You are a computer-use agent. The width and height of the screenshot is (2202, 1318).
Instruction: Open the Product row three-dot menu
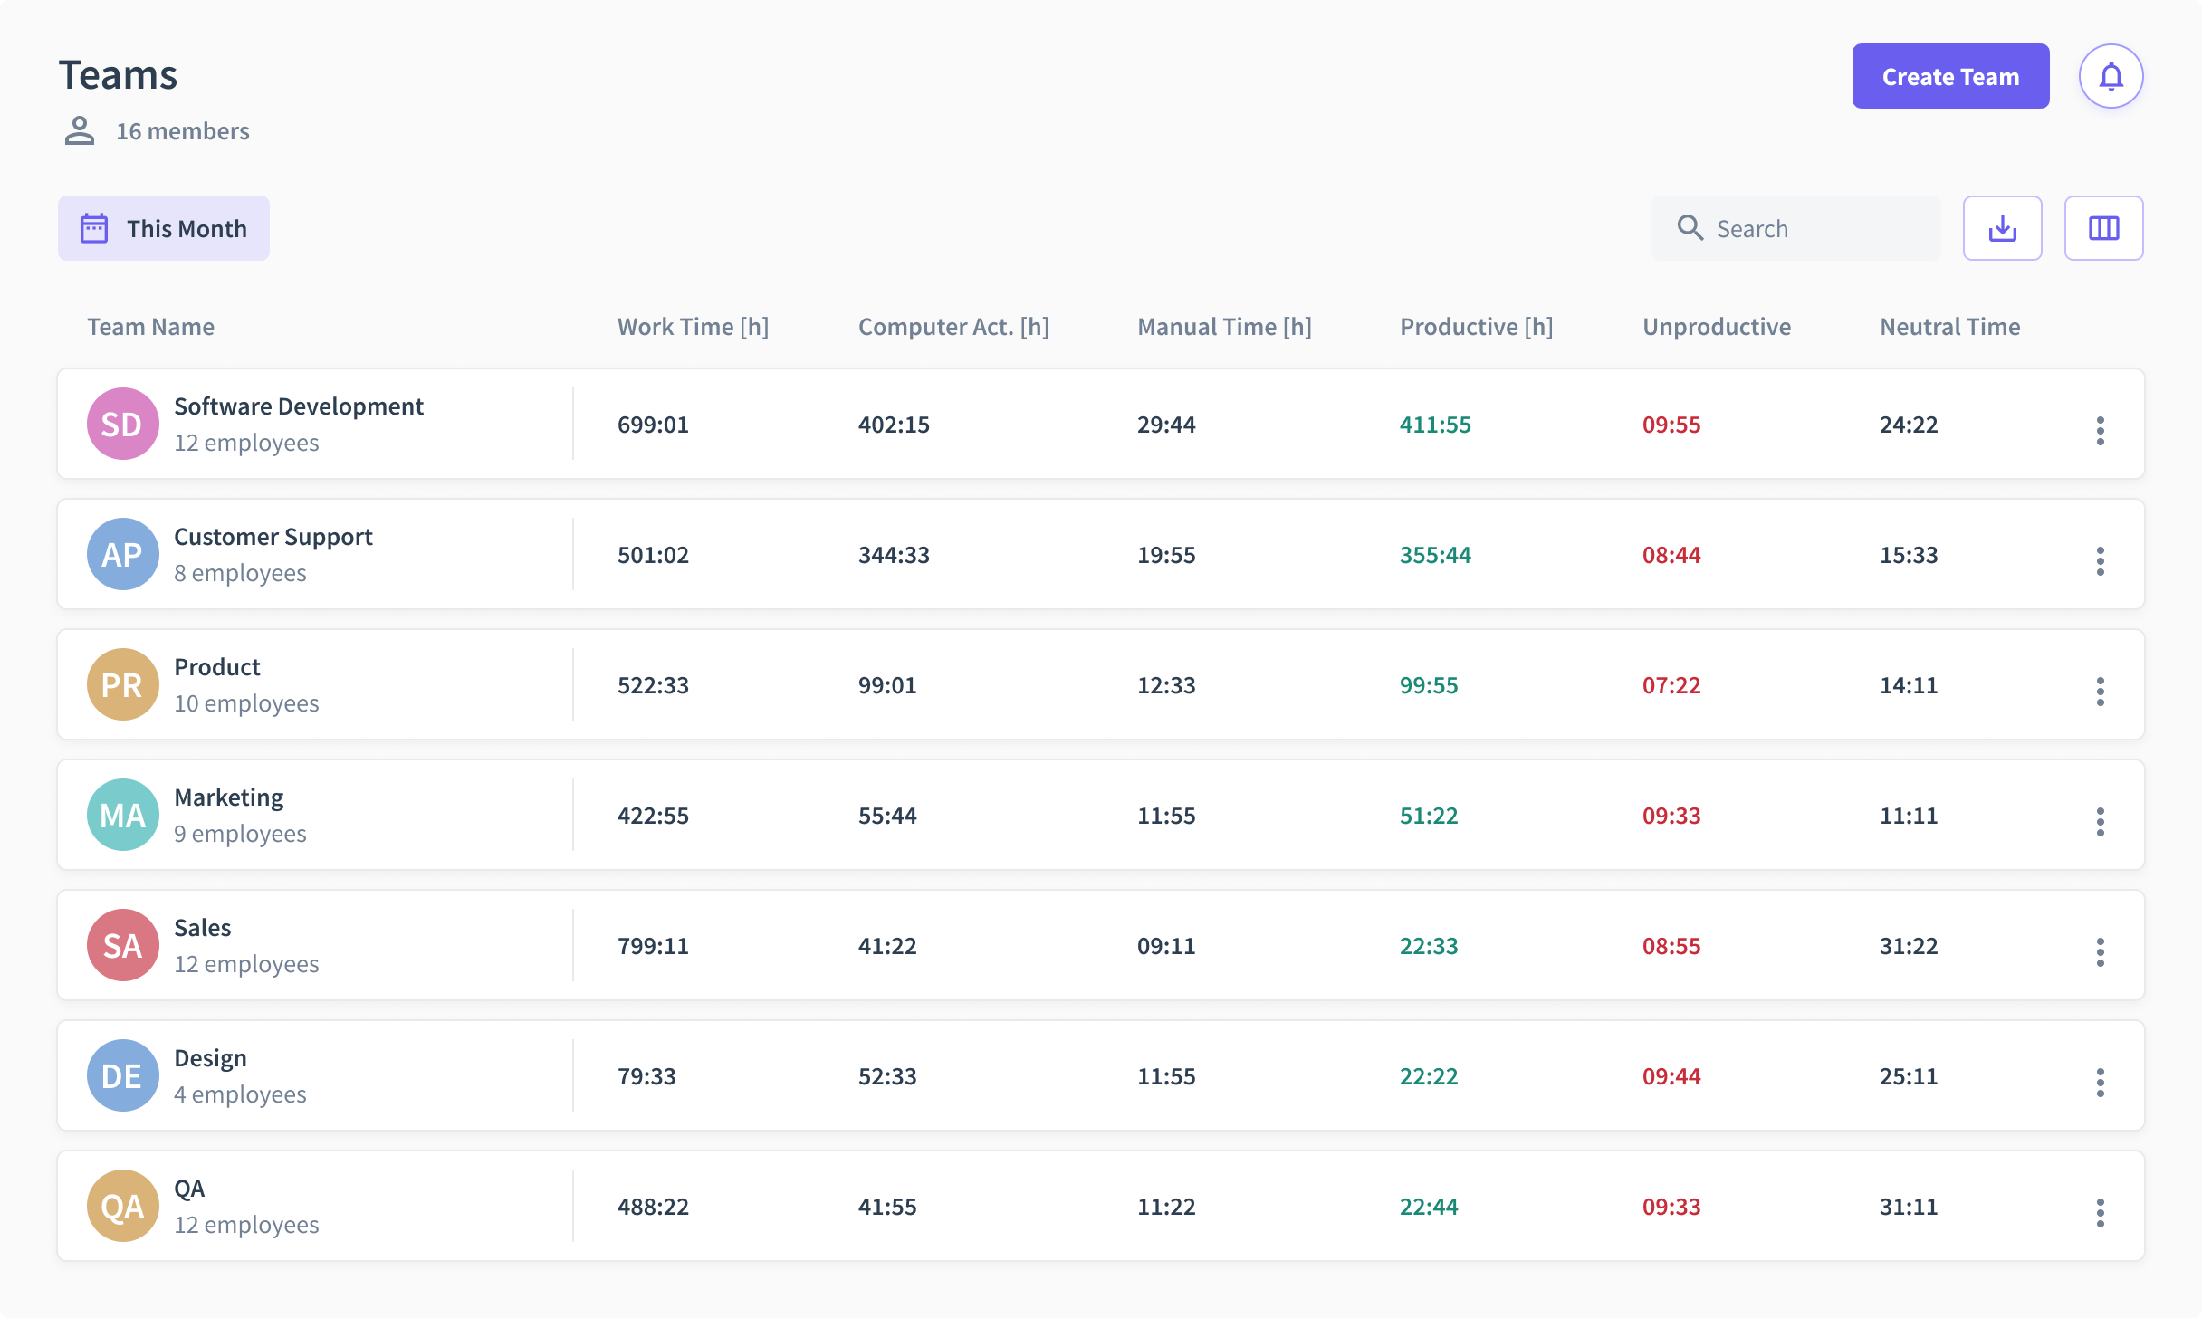tap(2100, 692)
